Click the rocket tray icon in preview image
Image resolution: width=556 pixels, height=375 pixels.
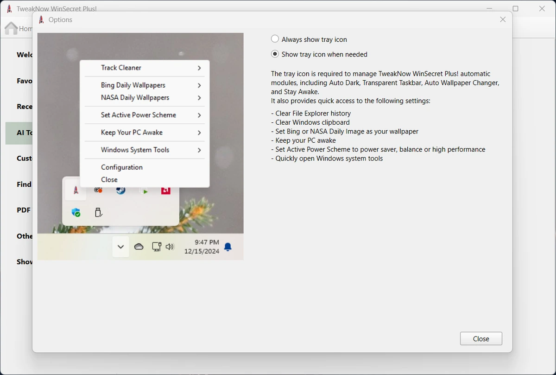pyautogui.click(x=76, y=190)
